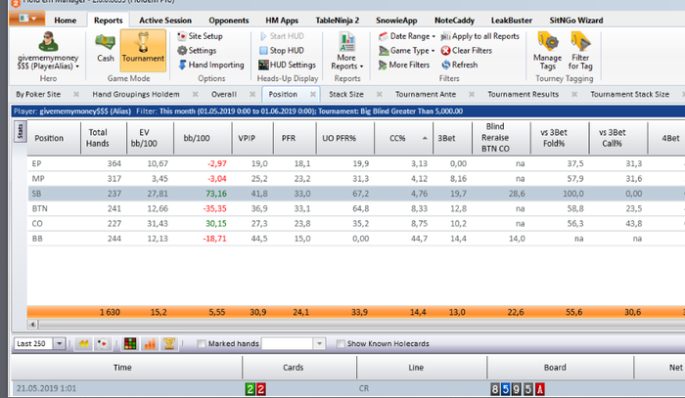The width and height of the screenshot is (685, 398).
Task: Click Stop HUD
Action: tap(282, 51)
